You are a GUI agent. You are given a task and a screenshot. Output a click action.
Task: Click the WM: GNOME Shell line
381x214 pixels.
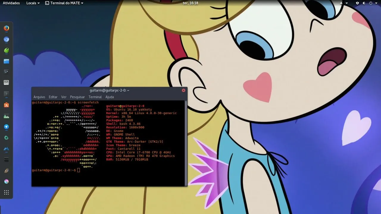coord(121,135)
